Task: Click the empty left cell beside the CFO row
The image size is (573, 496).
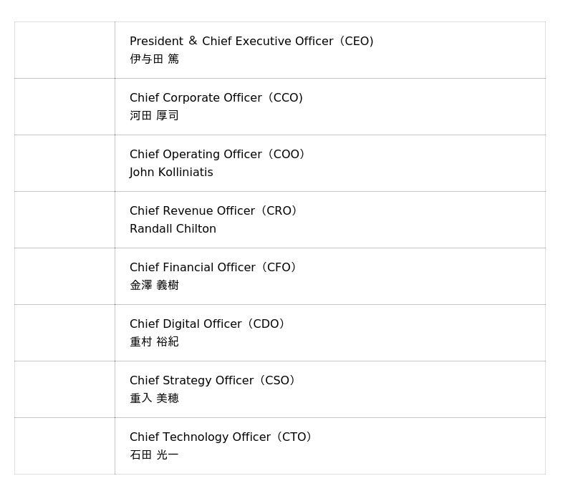Action: [64, 276]
